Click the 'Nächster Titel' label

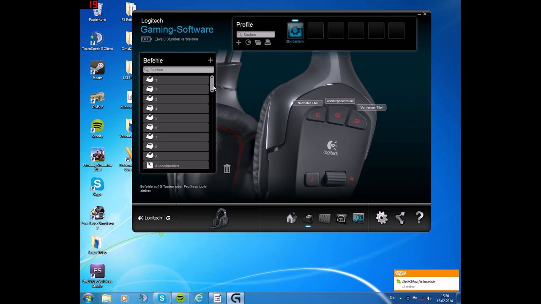308,103
